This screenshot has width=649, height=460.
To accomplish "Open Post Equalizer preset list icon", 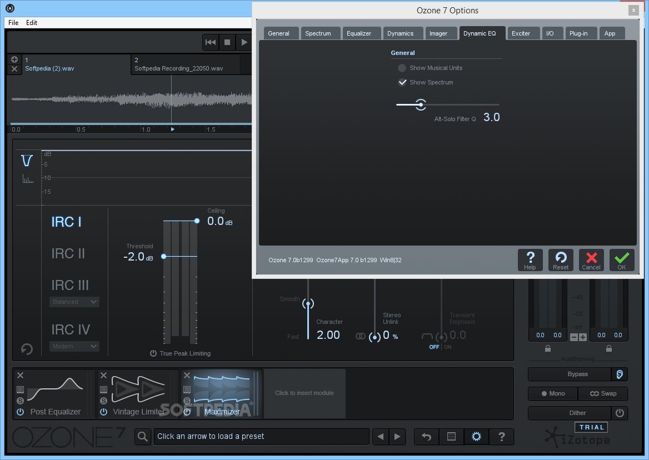I will click(x=20, y=389).
